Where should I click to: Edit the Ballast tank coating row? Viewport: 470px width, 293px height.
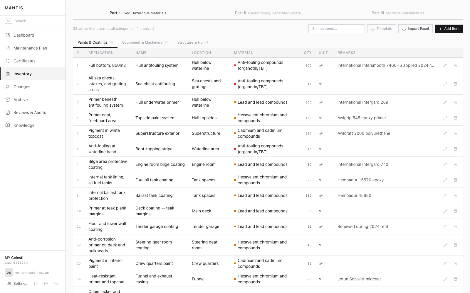[445, 195]
